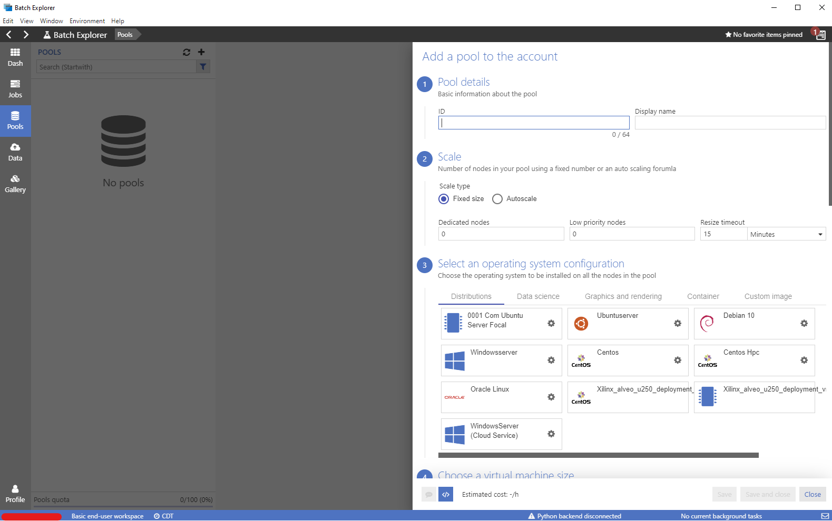The height and width of the screenshot is (521, 832).
Task: Click the Save button
Action: (x=725, y=494)
